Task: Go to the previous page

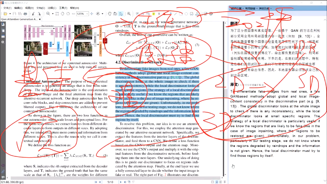Action: pyautogui.click(x=100, y=182)
